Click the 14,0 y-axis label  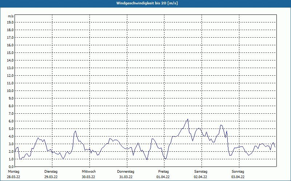[11, 60]
